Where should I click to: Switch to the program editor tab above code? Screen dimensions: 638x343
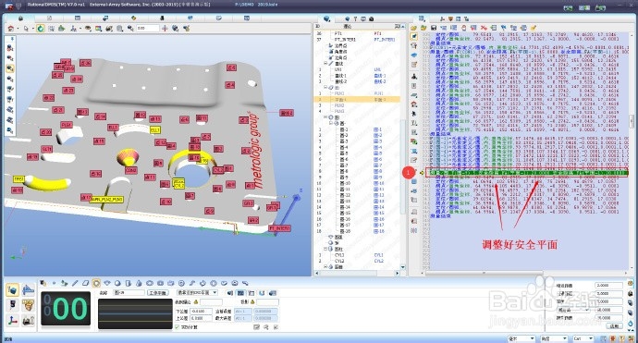(x=422, y=18)
